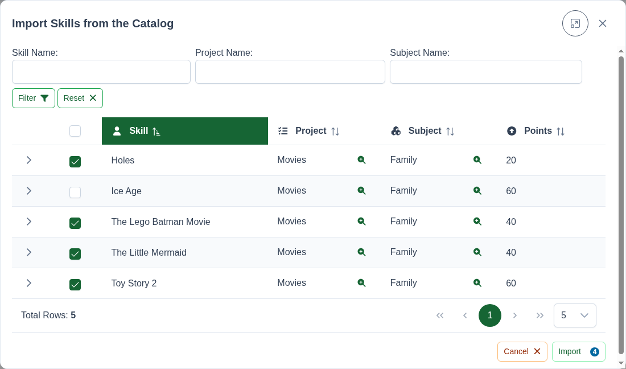Click the Skill Name input field
The height and width of the screenshot is (369, 626).
101,72
